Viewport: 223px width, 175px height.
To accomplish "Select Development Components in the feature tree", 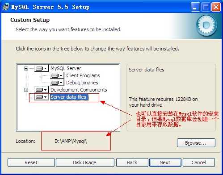I will click(x=79, y=90).
